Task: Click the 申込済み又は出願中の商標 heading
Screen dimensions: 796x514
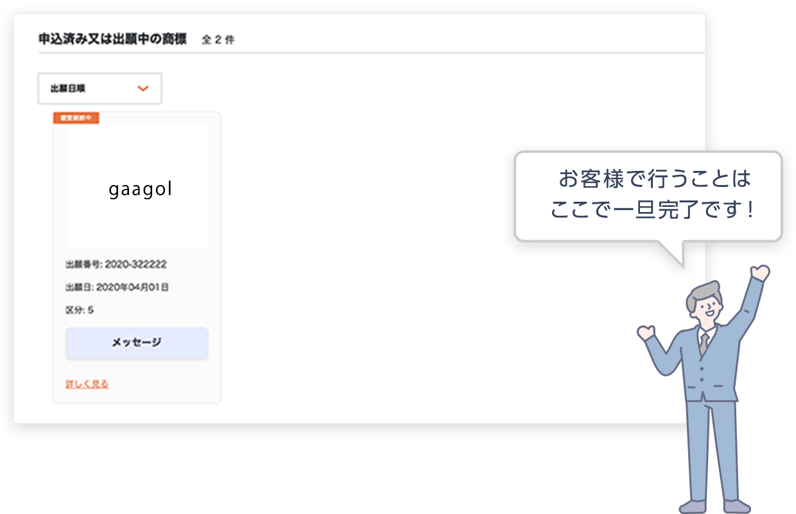Action: tap(112, 39)
